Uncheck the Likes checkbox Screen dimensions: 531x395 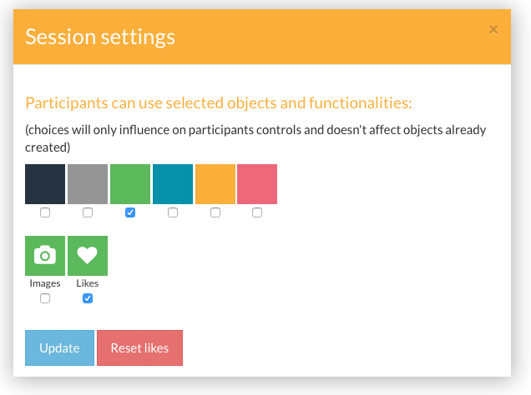click(x=88, y=298)
